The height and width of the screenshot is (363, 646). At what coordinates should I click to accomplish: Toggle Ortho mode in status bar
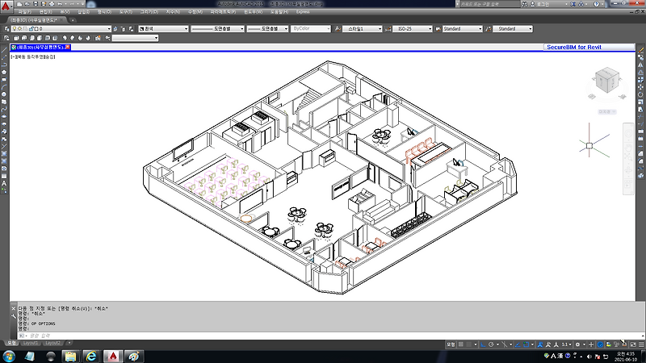tap(483, 344)
